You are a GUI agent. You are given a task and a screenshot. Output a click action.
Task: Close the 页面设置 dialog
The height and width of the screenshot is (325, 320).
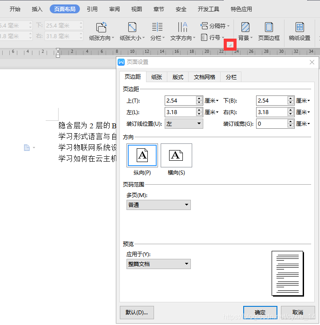pyautogui.click(x=312, y=62)
